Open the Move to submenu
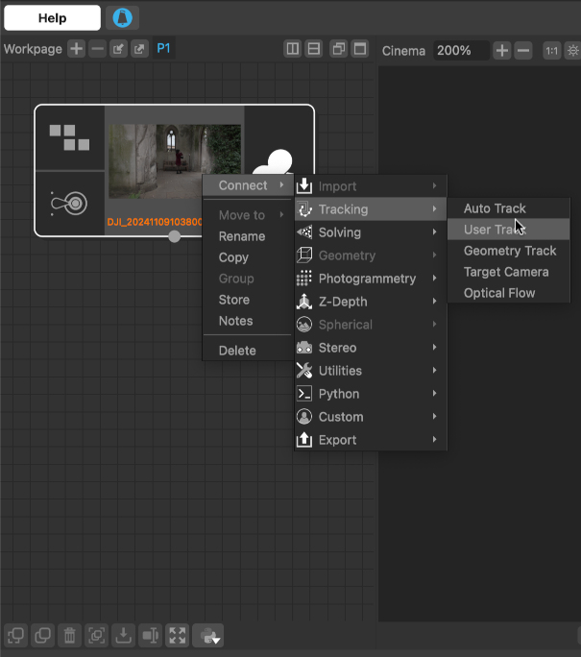 coord(248,215)
